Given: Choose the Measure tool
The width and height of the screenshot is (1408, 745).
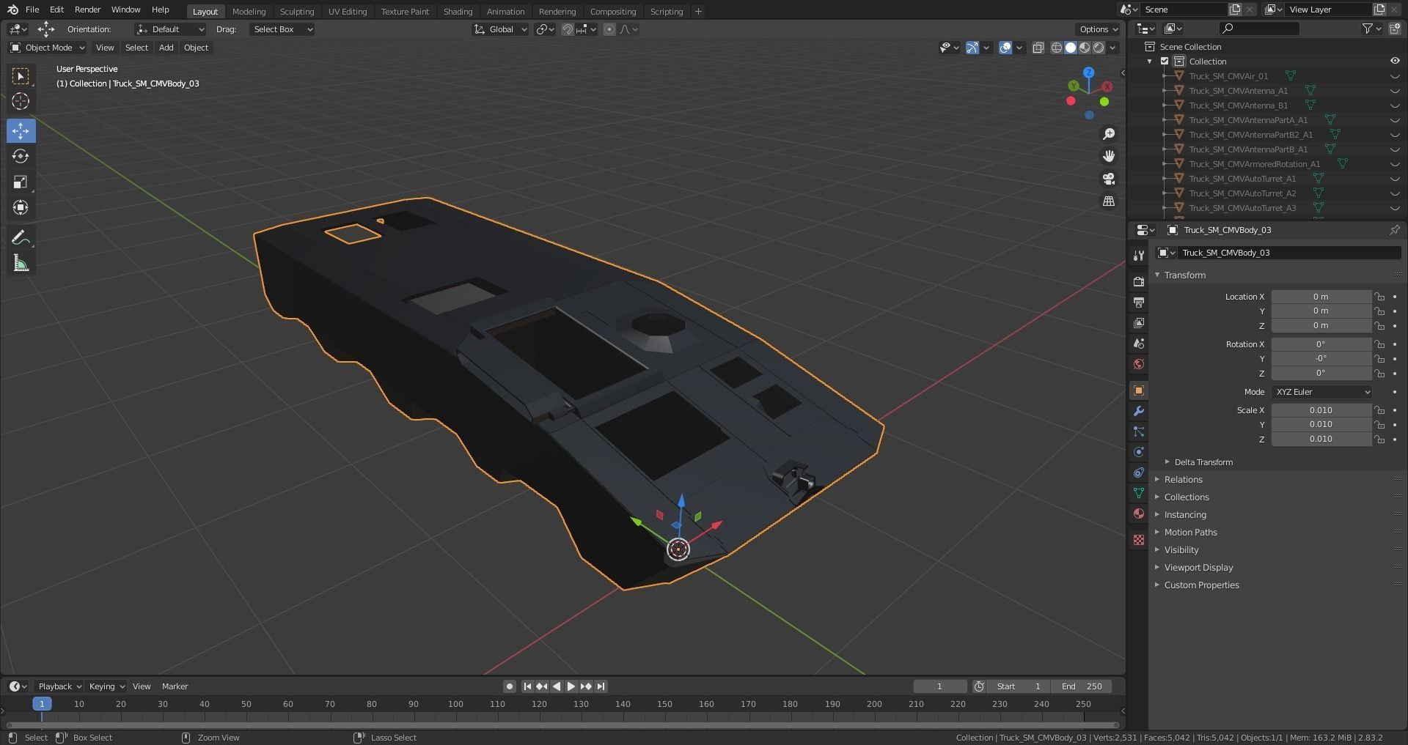Looking at the screenshot, I should [21, 263].
